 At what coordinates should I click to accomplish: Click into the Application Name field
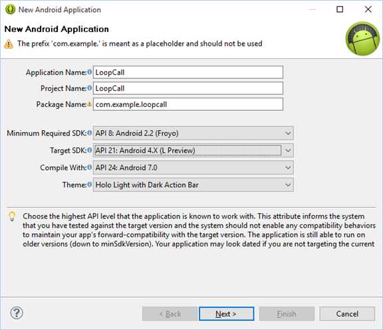(188, 72)
